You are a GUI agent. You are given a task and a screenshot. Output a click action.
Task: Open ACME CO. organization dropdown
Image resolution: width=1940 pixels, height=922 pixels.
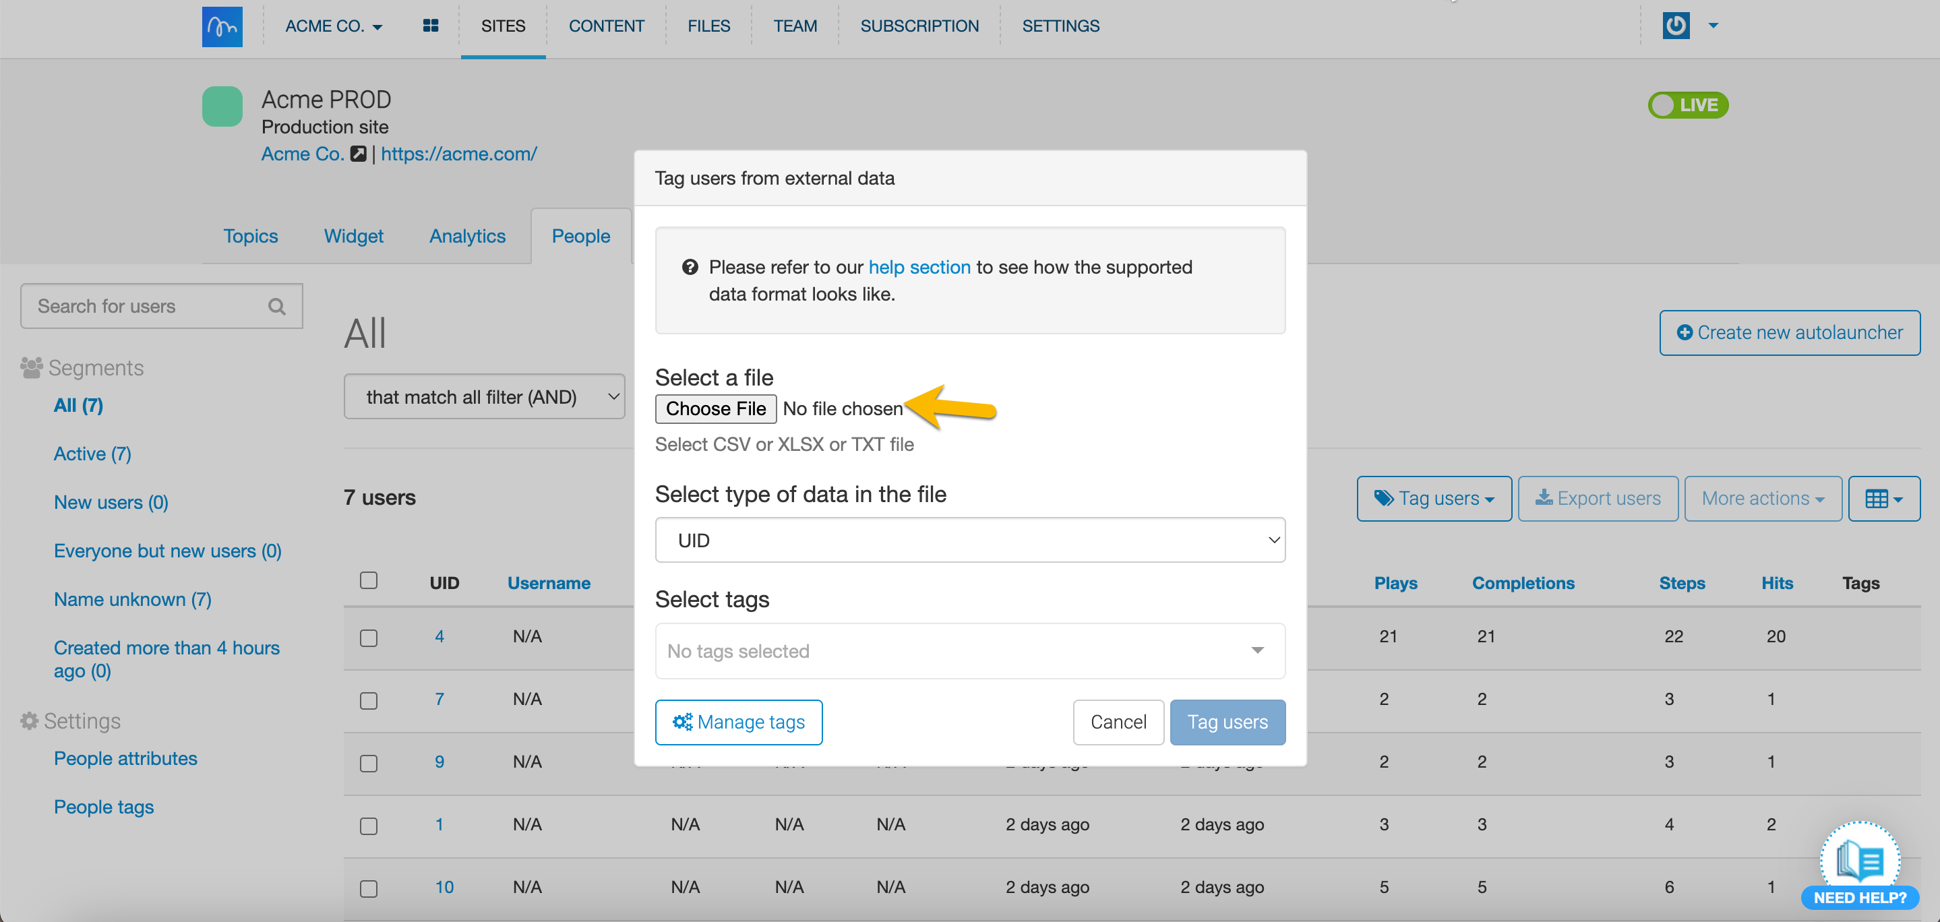(333, 26)
